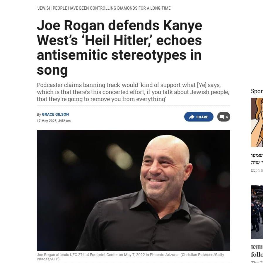Open author Grace Gilson's page

[55, 115]
